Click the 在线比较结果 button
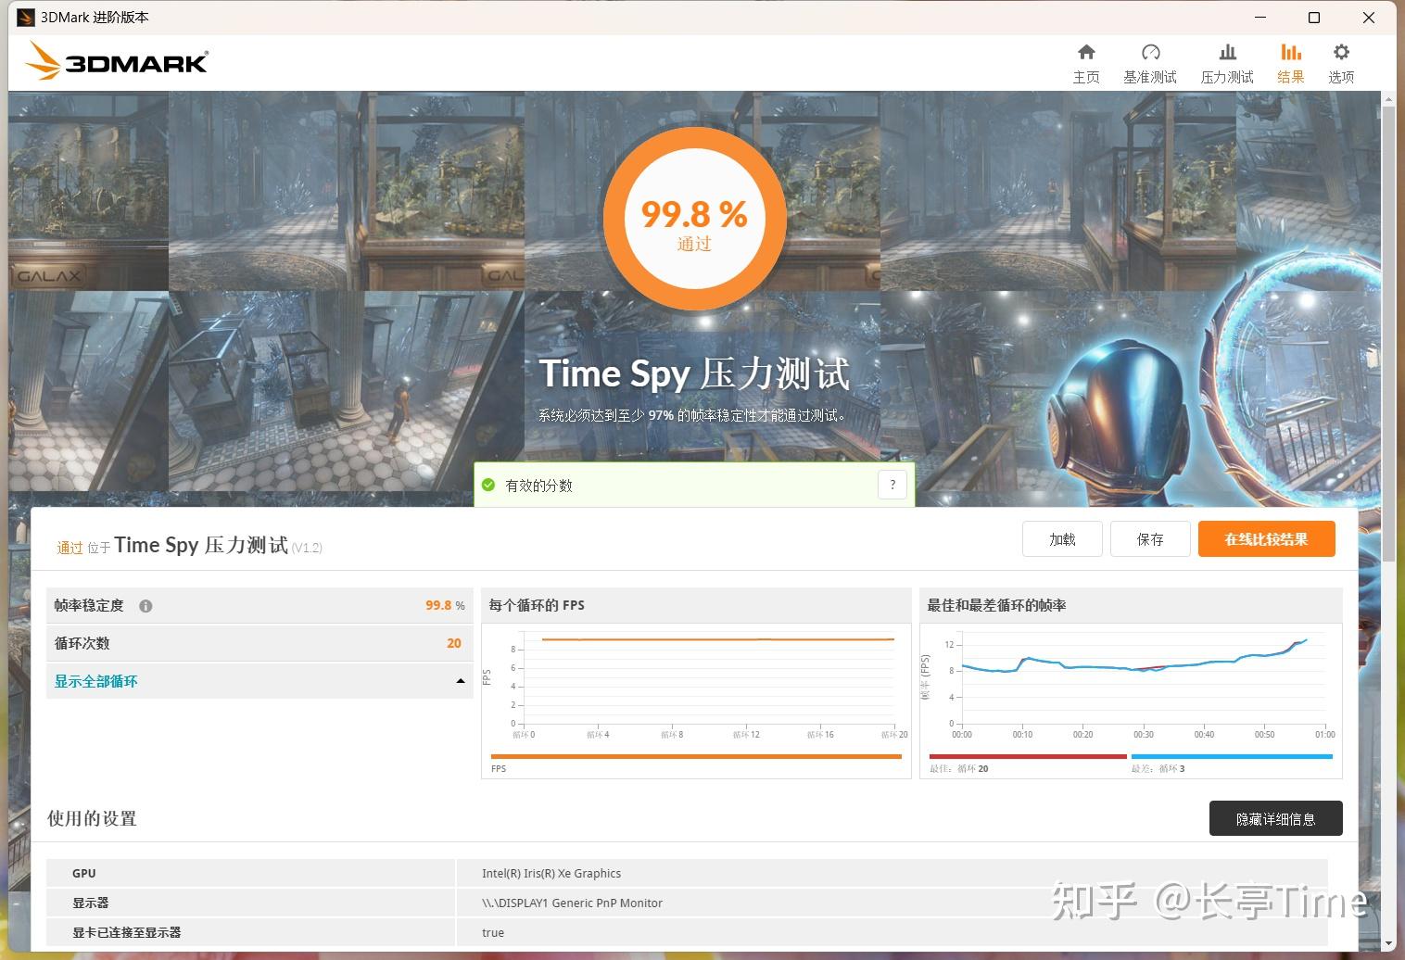1405x960 pixels. coord(1266,538)
